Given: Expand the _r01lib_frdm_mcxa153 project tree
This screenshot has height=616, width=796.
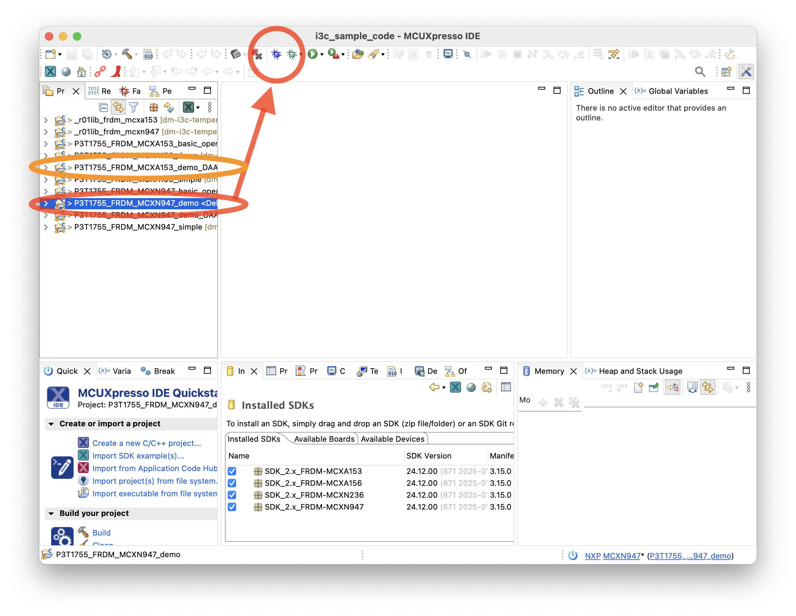Looking at the screenshot, I should (46, 120).
